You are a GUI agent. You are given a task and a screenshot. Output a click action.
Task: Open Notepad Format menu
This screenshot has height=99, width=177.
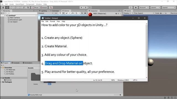coord(52,21)
